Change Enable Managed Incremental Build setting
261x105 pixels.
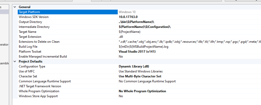coord(121,57)
